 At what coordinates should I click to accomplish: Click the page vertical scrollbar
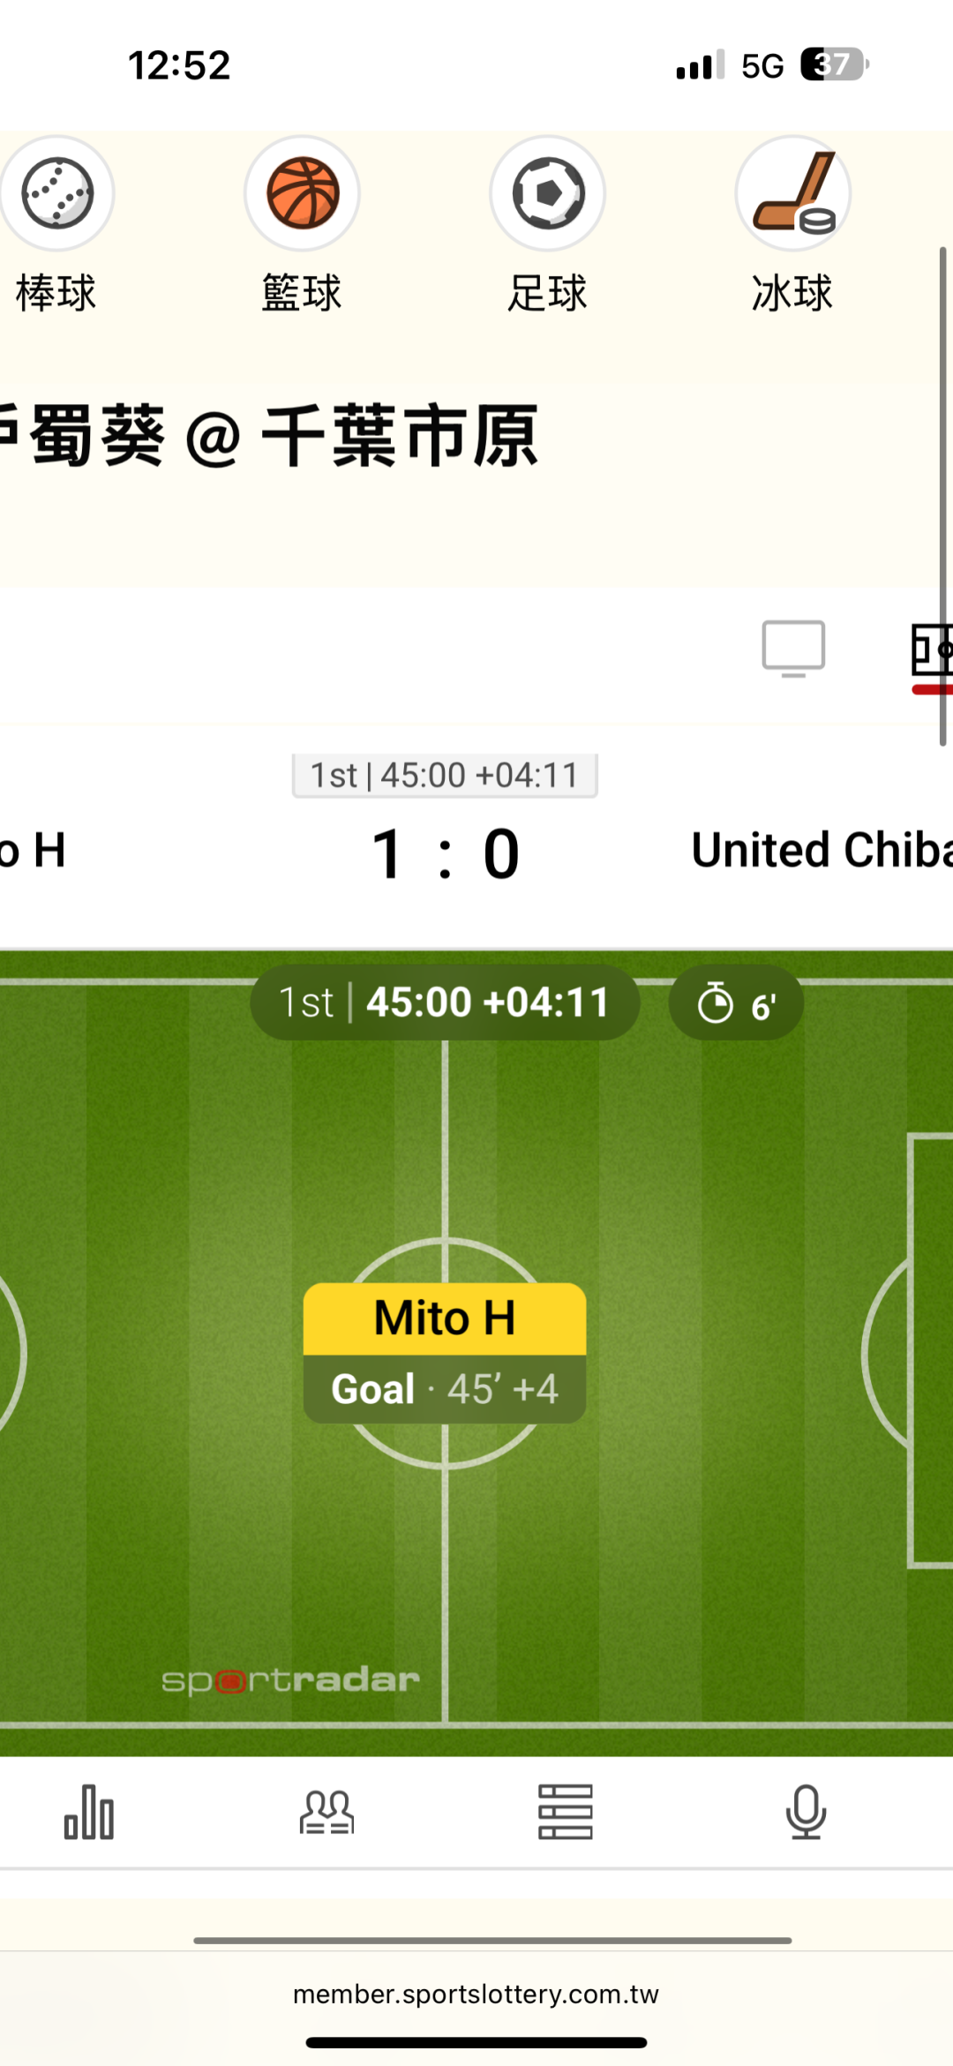point(942,494)
